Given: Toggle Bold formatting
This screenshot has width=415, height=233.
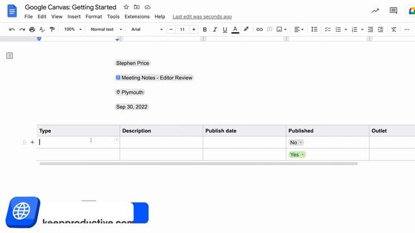Looking at the screenshot, I should (205, 29).
